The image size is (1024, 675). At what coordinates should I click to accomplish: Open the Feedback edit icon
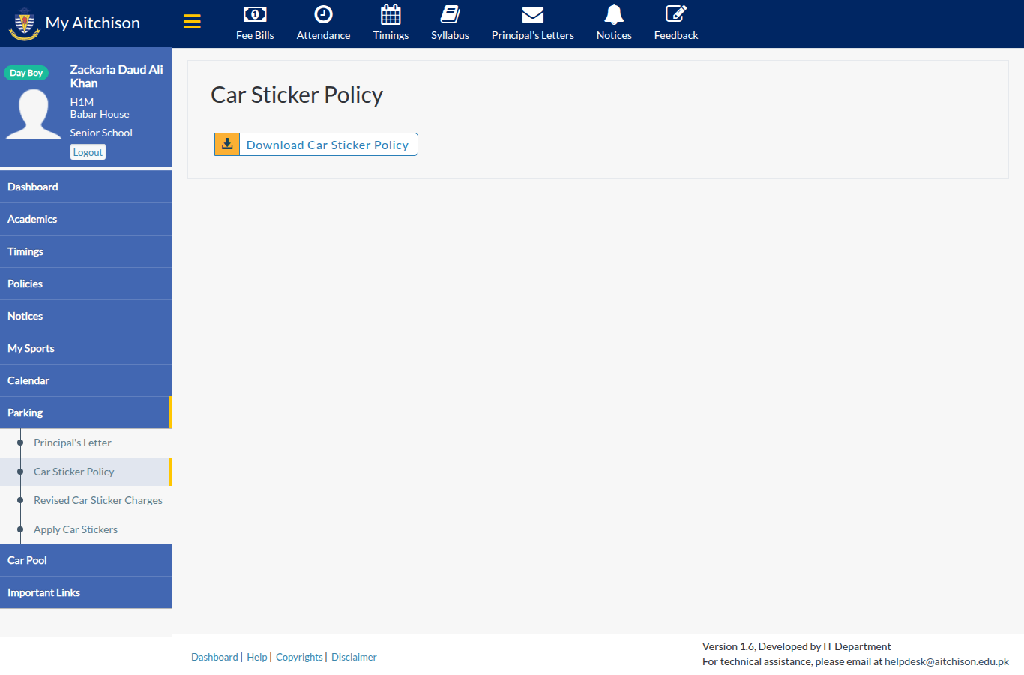pos(676,14)
